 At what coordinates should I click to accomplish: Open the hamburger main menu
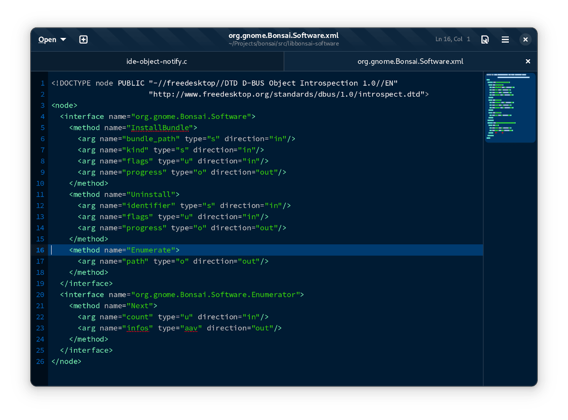pyautogui.click(x=505, y=40)
